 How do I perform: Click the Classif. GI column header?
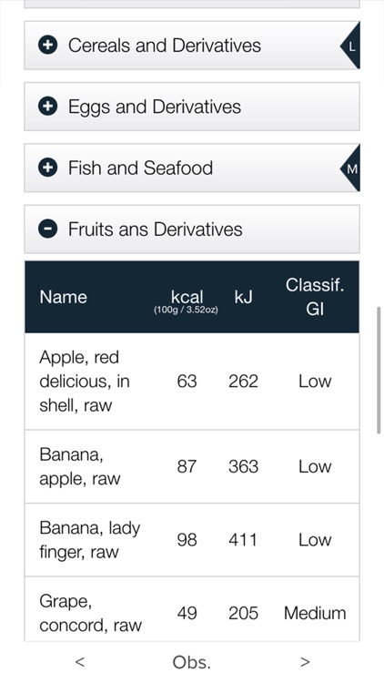pos(315,297)
